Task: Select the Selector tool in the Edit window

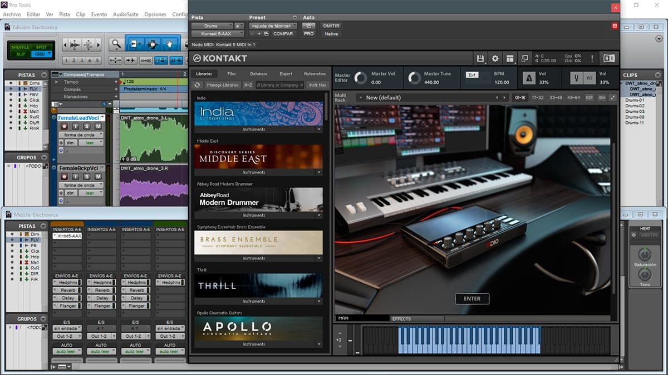Action: point(152,44)
